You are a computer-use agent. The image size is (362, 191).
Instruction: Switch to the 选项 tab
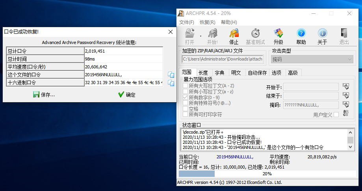coord(277,73)
